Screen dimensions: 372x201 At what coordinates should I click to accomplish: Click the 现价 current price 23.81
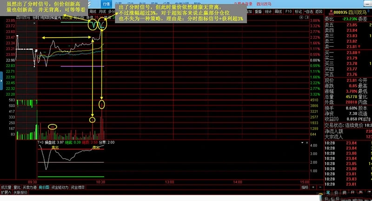pyautogui.click(x=352, y=80)
